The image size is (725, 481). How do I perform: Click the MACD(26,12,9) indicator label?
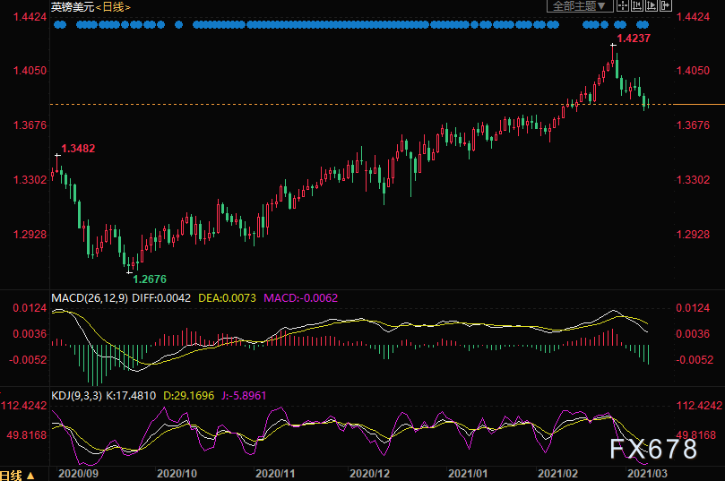(x=90, y=298)
